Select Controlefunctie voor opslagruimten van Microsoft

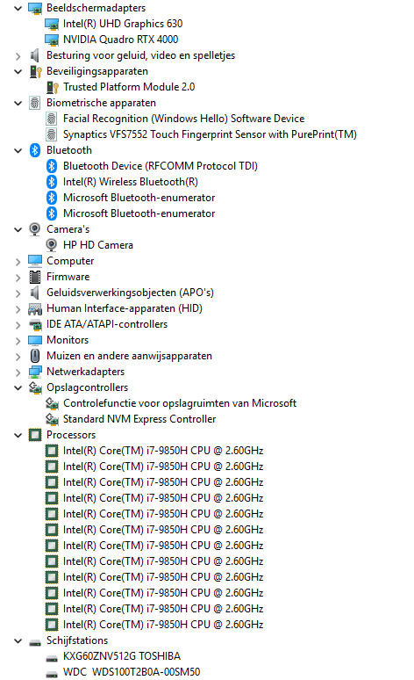[180, 403]
